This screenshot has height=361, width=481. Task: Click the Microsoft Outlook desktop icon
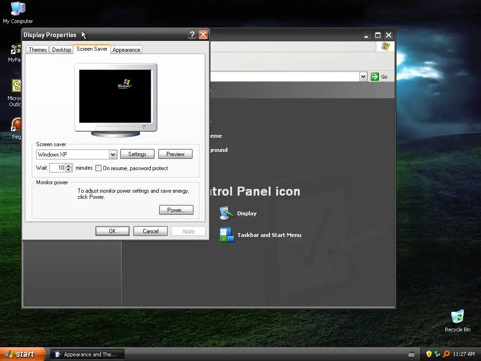pyautogui.click(x=16, y=86)
